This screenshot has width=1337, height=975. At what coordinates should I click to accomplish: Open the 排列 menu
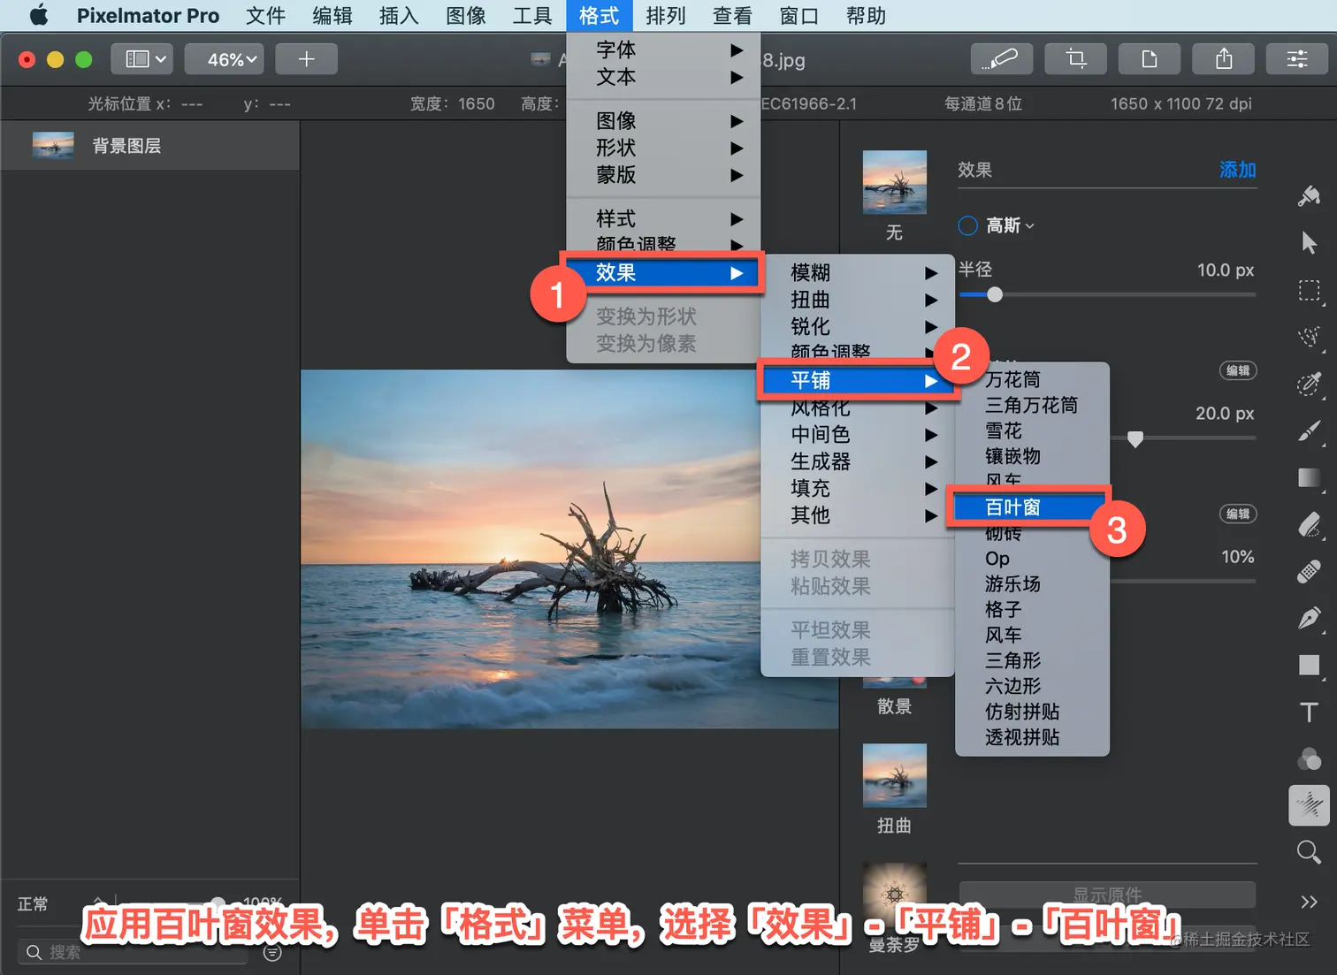[666, 16]
